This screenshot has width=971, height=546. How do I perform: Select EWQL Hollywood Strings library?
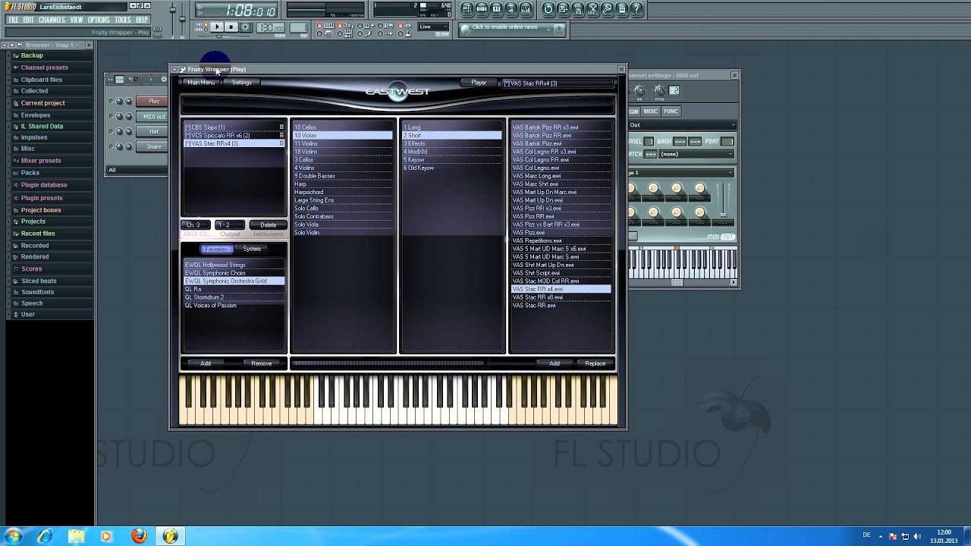coord(234,265)
